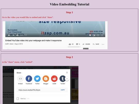
Task: Click the Step 1 instruction about clicking share
Action: point(28,17)
